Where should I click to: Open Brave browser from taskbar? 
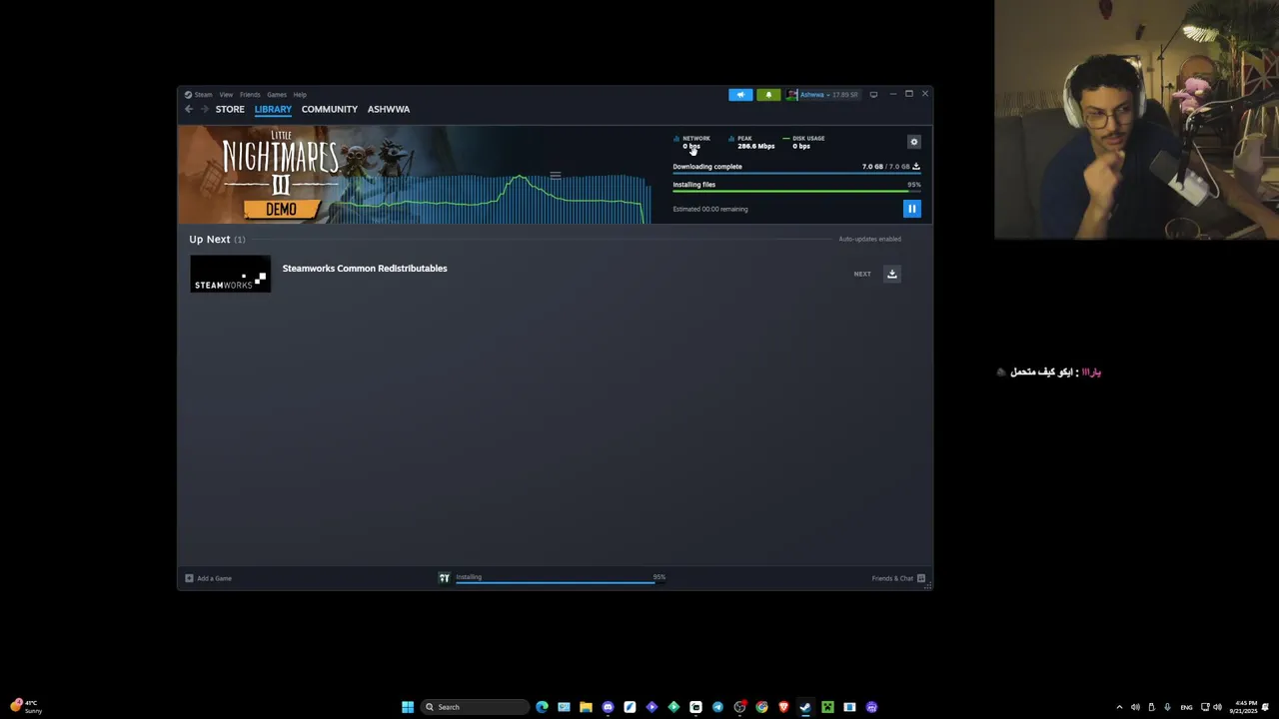click(x=783, y=707)
